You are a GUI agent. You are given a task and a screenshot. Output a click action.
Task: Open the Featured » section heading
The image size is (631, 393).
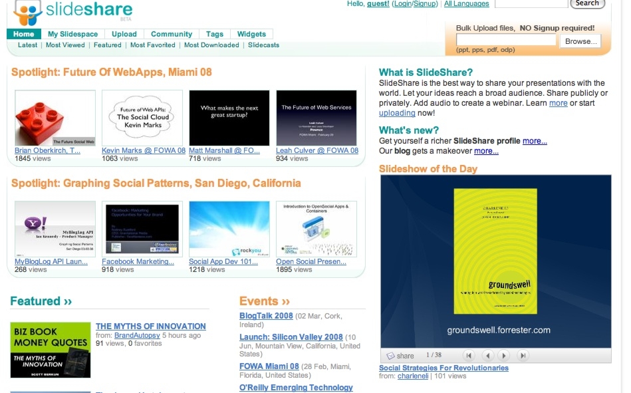(x=41, y=301)
